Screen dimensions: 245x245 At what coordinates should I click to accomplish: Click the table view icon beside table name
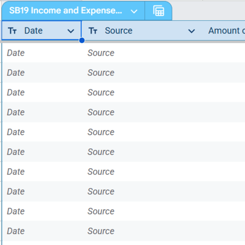[158, 11]
